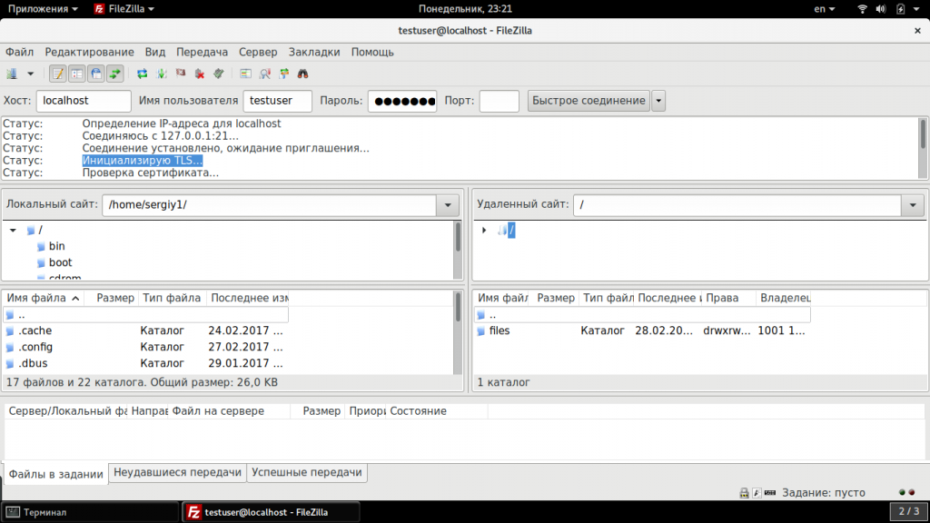The image size is (930, 523).
Task: Click the binoculars file search icon
Action: [x=303, y=74]
